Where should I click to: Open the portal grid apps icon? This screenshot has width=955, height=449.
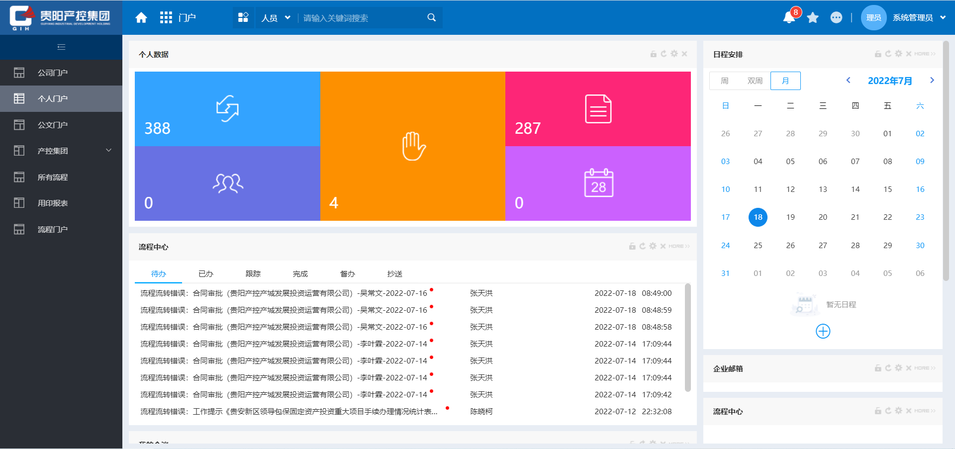pyautogui.click(x=166, y=18)
